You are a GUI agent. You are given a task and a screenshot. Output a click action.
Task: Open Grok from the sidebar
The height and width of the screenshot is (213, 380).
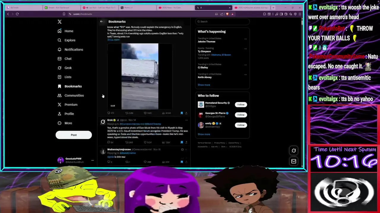click(x=65, y=68)
